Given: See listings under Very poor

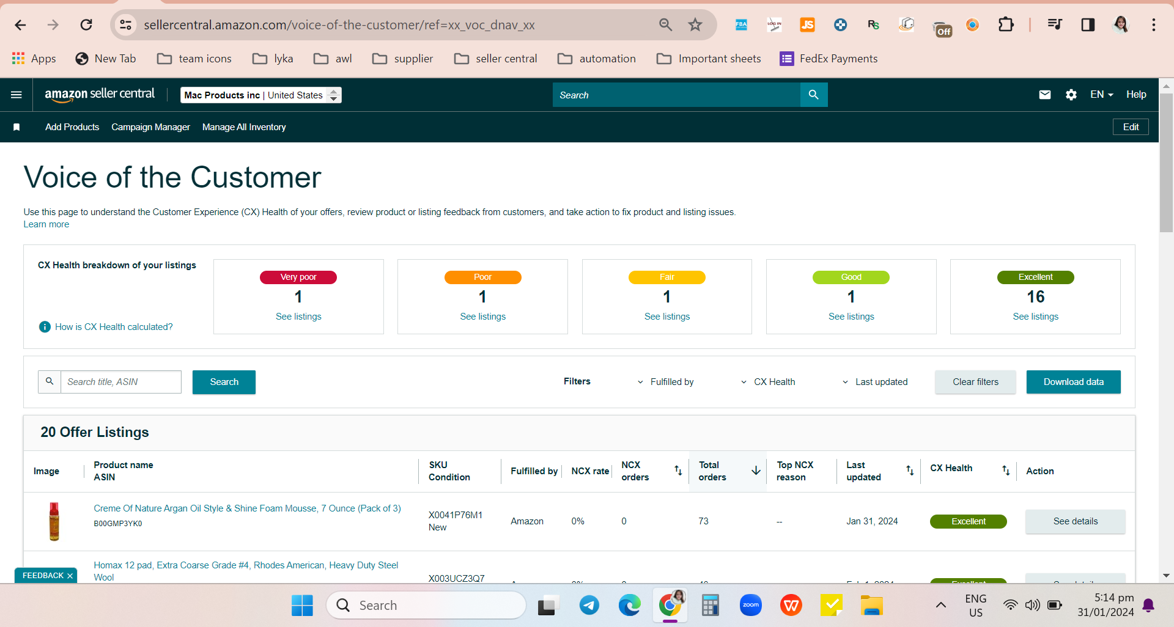Looking at the screenshot, I should pyautogui.click(x=298, y=317).
